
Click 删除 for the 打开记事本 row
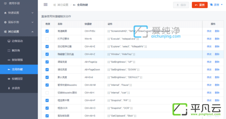click(x=217, y=39)
